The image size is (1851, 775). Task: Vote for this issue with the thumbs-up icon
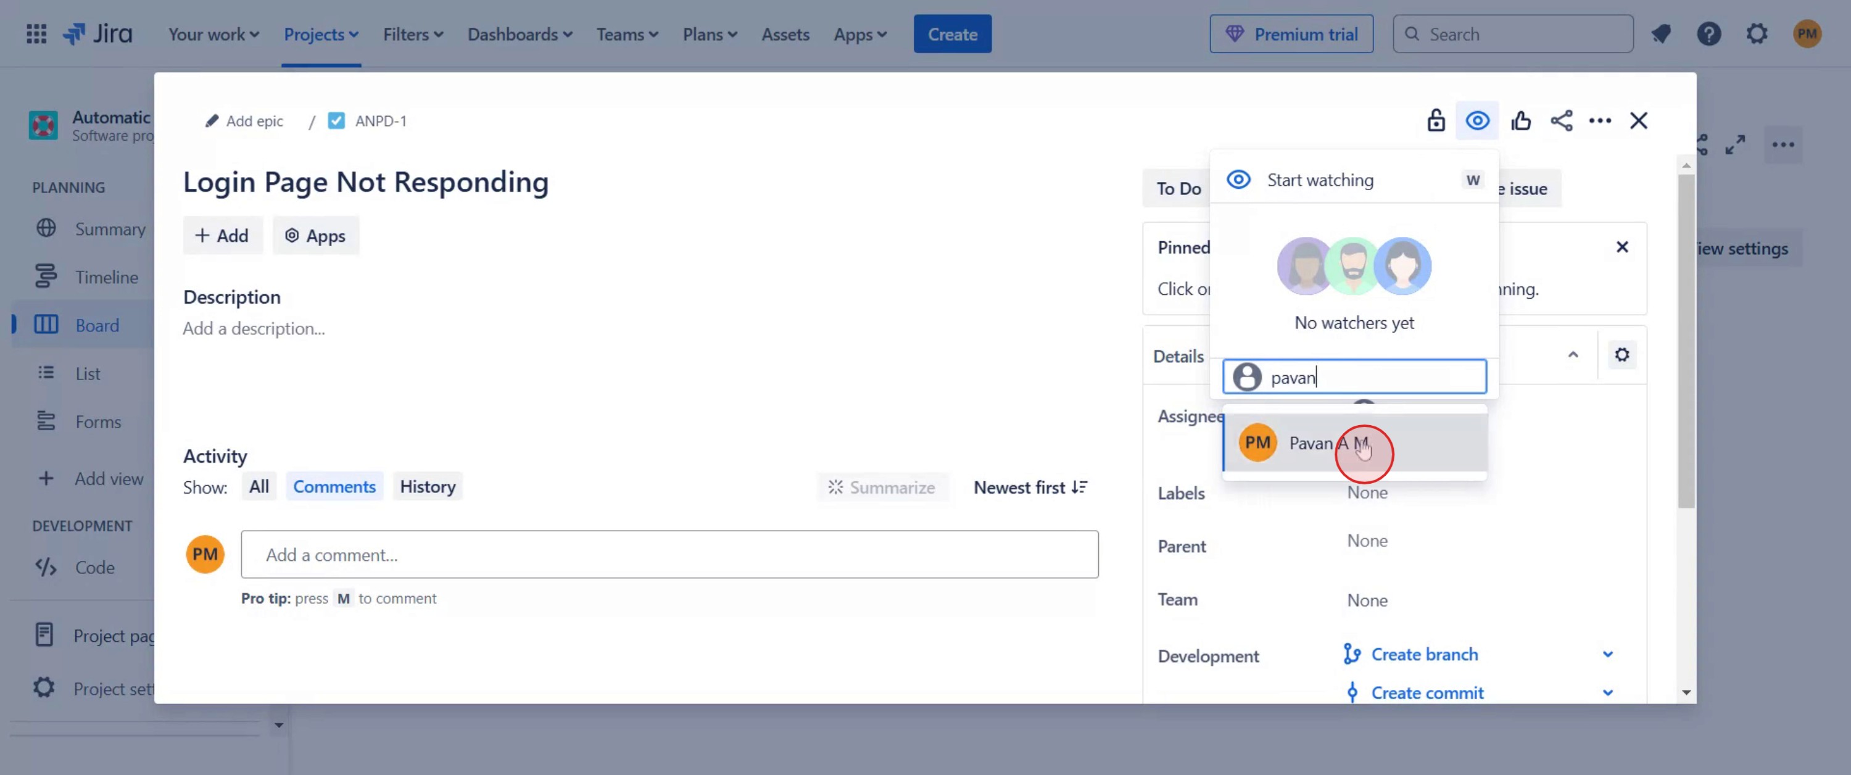click(x=1520, y=121)
